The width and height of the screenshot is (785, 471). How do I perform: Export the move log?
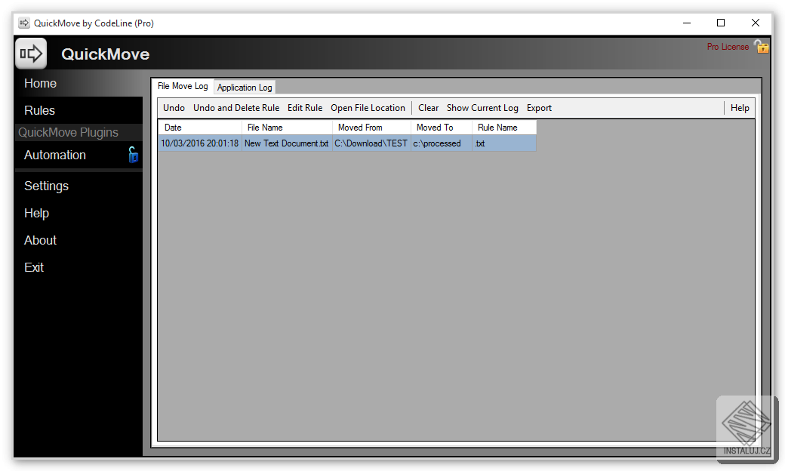tap(539, 108)
